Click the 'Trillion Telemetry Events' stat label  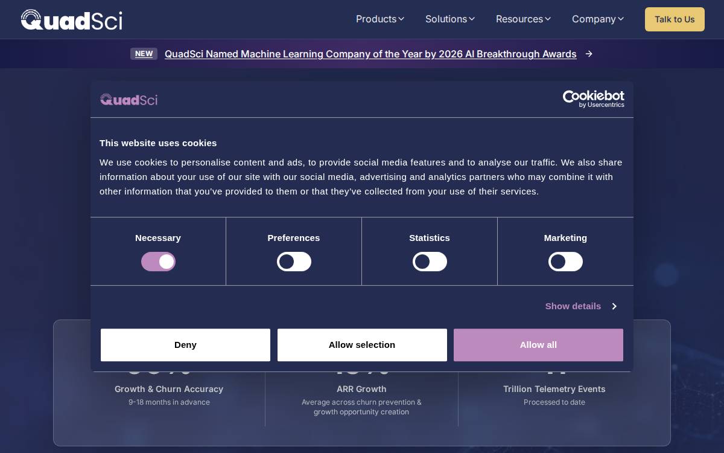pos(554,389)
